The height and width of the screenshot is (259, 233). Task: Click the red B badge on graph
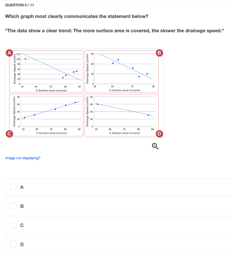pyautogui.click(x=159, y=53)
